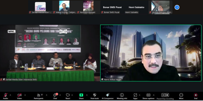Show next participants with blue arrow
The height and width of the screenshot is (101, 203).
(x=177, y=7)
